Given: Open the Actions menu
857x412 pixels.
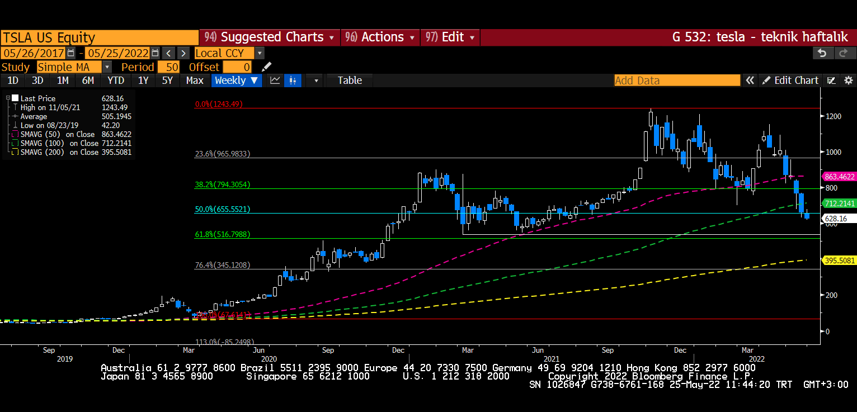Looking at the screenshot, I should tap(380, 37).
